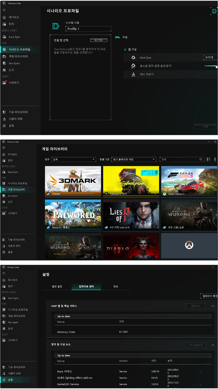The image size is (218, 389).
Task: Click the profile logo icon beside Profile 1
Action: point(56,26)
